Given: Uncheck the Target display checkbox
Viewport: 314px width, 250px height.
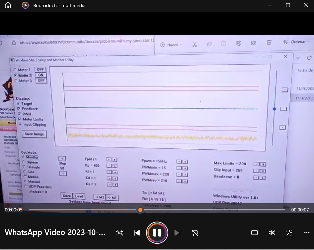Looking at the screenshot, I should coord(18,103).
